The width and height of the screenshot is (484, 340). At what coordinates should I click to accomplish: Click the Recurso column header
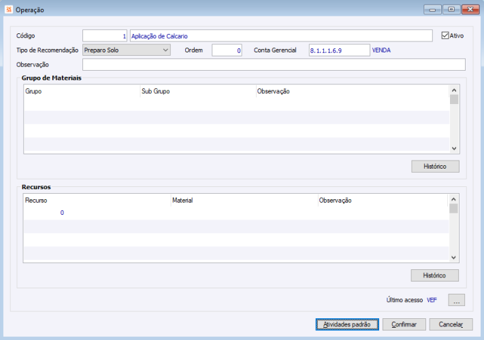click(97, 201)
